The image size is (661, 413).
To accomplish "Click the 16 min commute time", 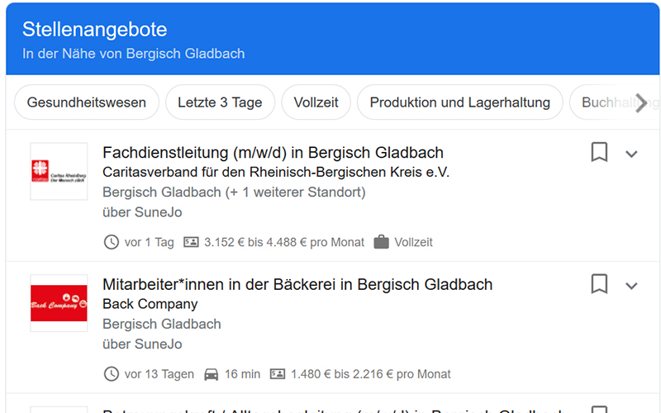I will pos(242,374).
